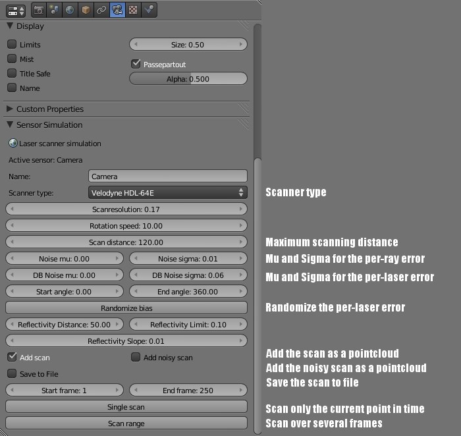The width and height of the screenshot is (461, 436).
Task: Click the Scan distance 120.00 field
Action: (126, 242)
